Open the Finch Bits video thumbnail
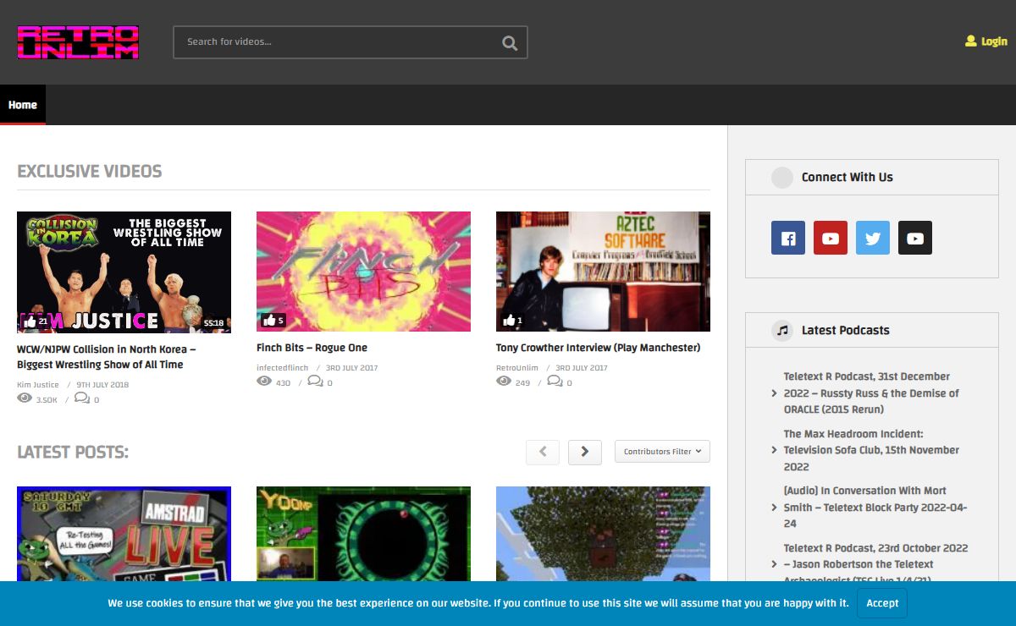The height and width of the screenshot is (626, 1016). [363, 272]
